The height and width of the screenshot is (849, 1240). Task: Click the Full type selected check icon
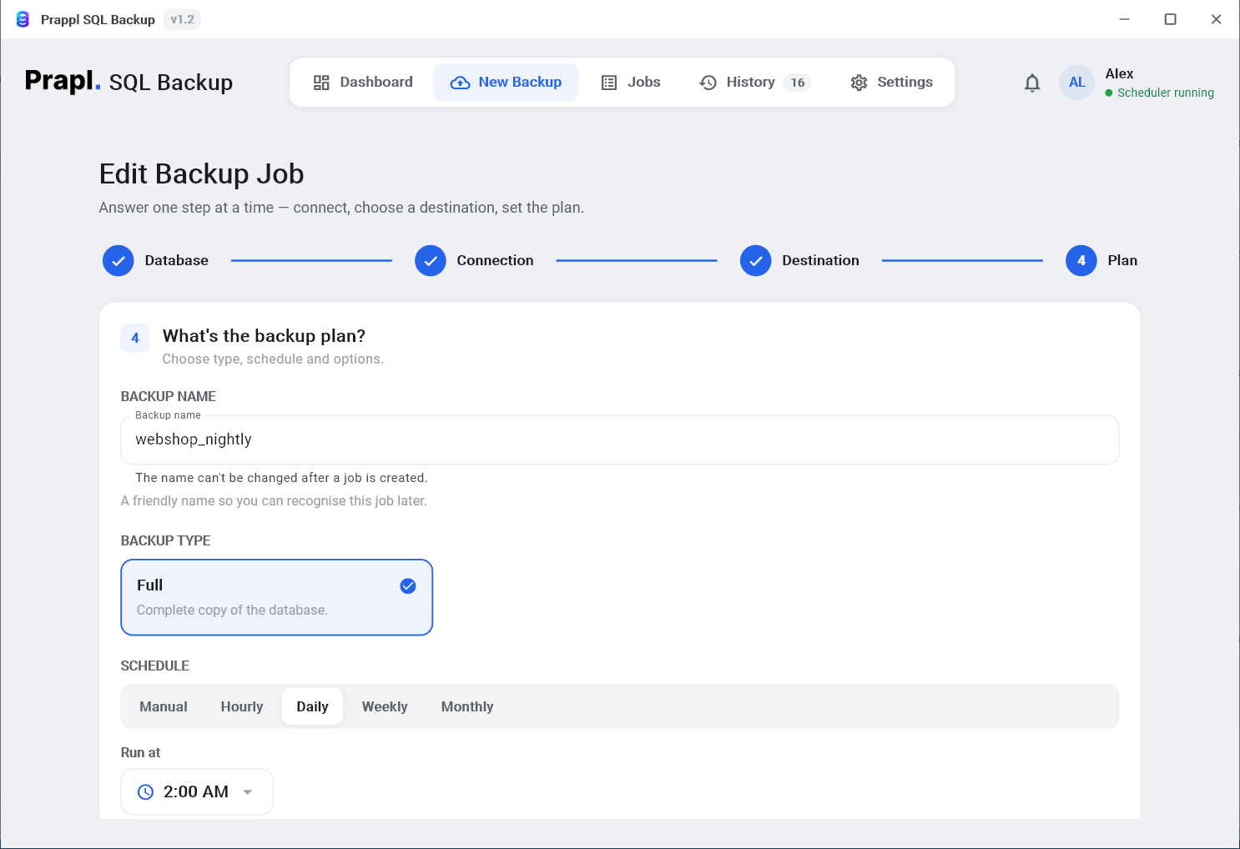(408, 586)
